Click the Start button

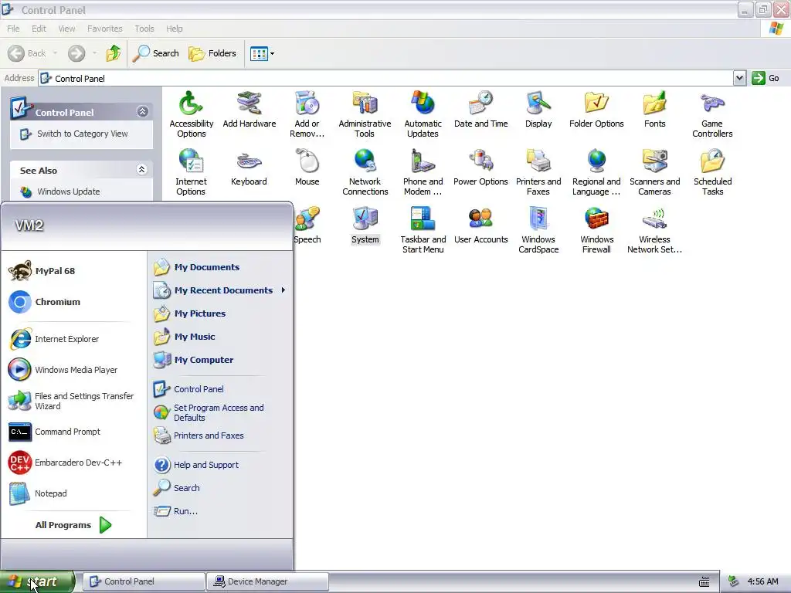pos(37,581)
